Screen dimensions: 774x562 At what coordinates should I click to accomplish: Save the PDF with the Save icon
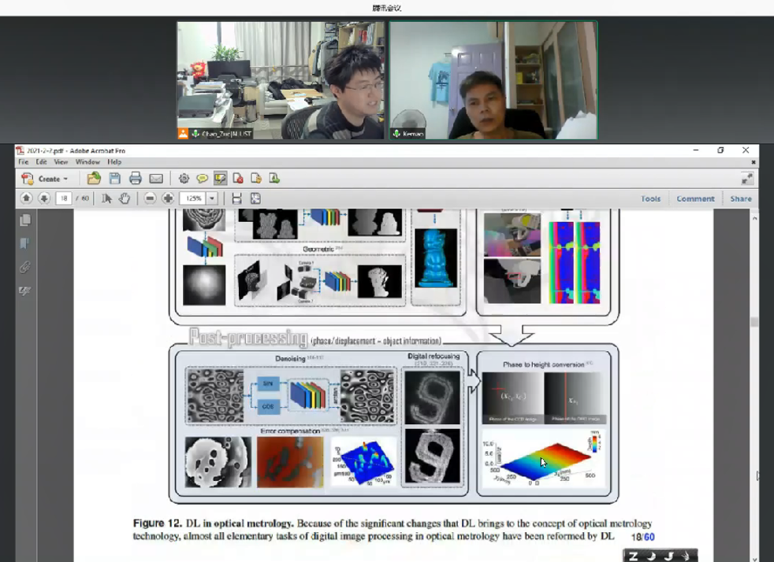[x=114, y=179]
